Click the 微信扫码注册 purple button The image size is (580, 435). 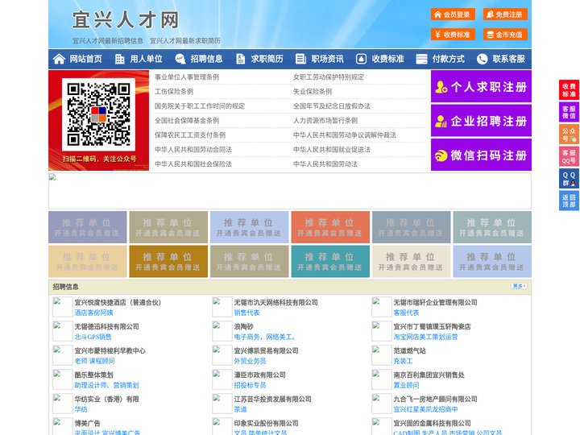point(481,155)
